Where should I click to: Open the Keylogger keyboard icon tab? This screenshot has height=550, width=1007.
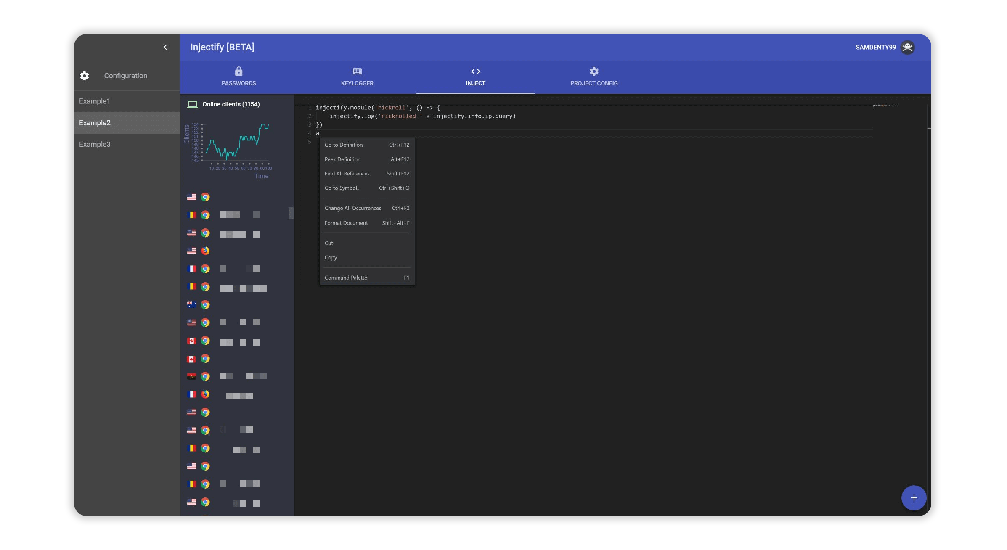(357, 71)
